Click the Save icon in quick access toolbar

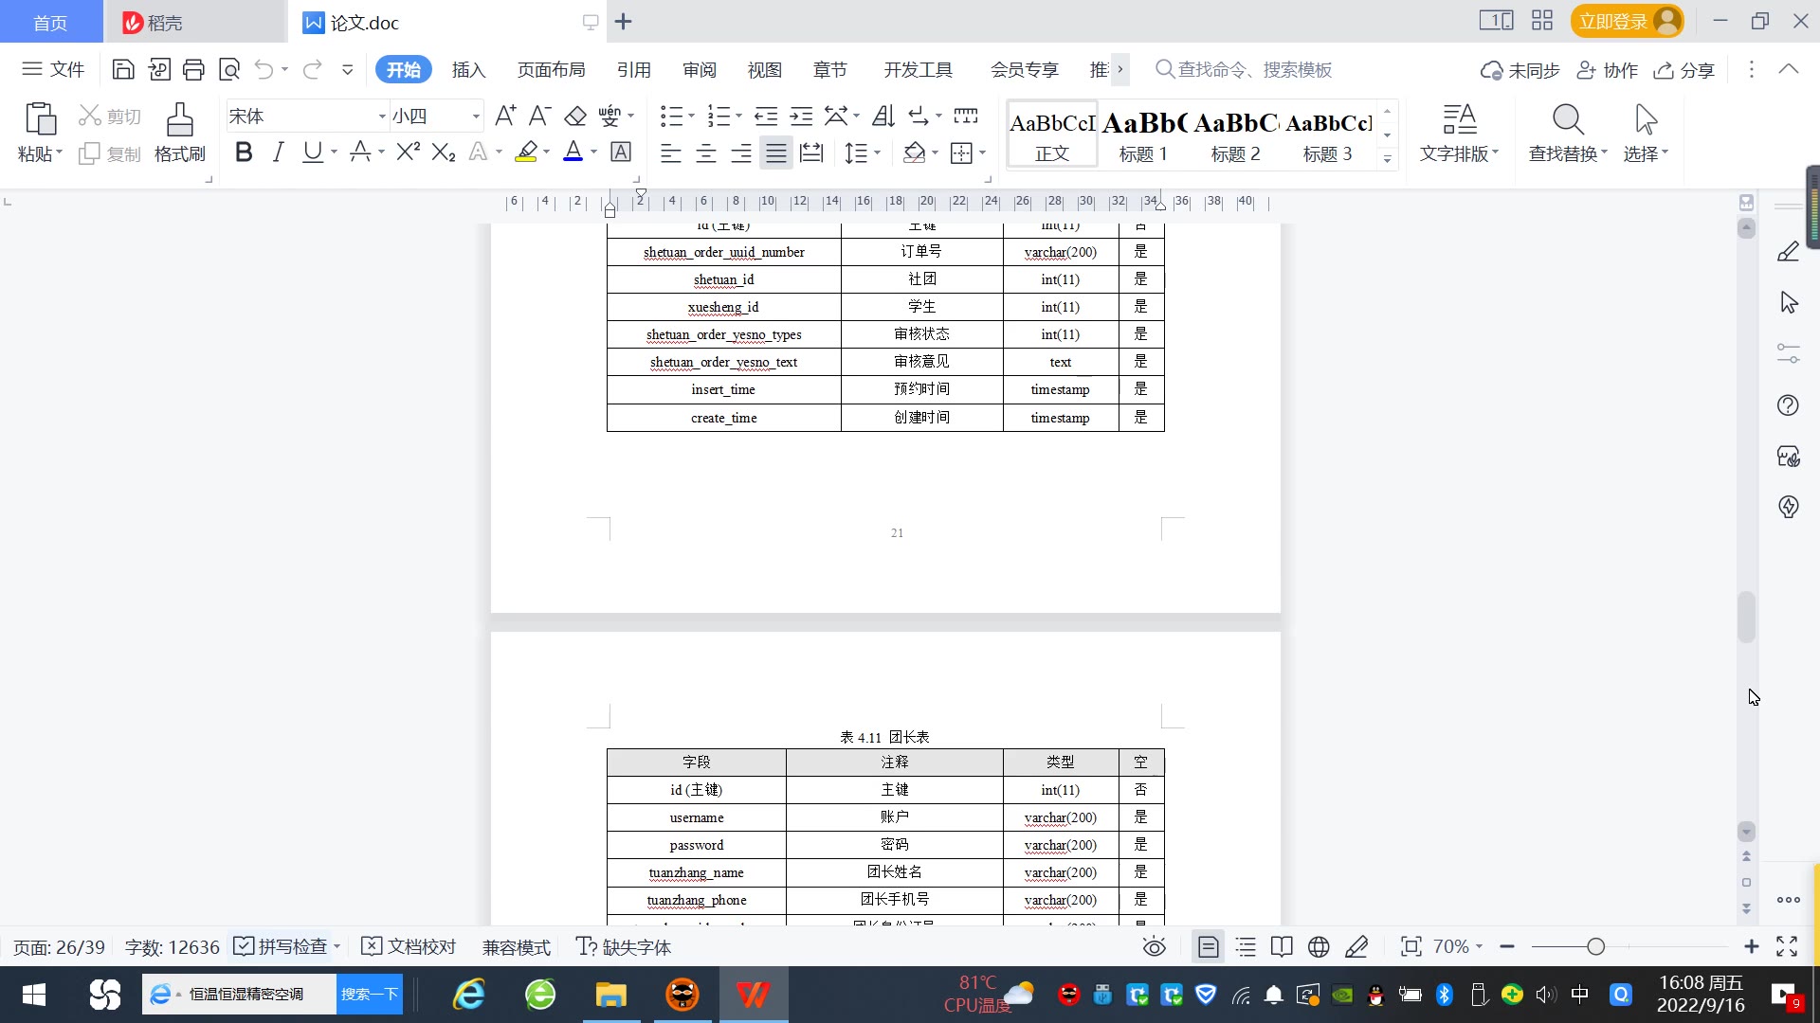tap(122, 69)
